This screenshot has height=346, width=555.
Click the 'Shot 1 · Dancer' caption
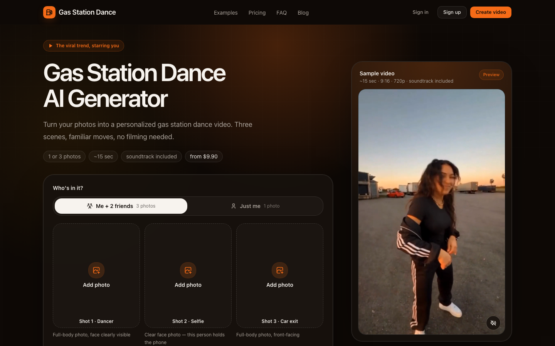[96, 321]
